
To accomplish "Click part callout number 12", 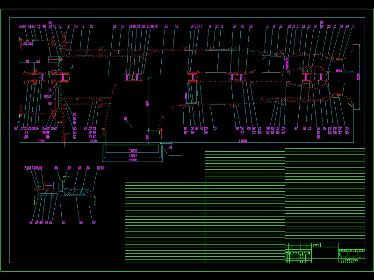I will [x=60, y=26].
